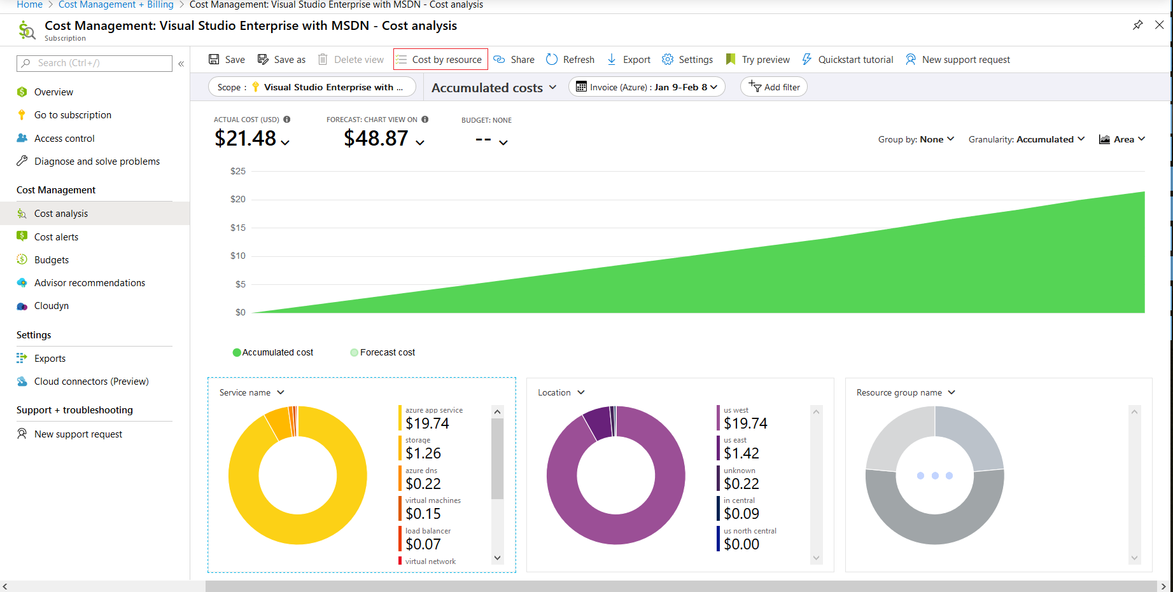Click the Delete view trash icon
This screenshot has width=1173, height=592.
(323, 59)
